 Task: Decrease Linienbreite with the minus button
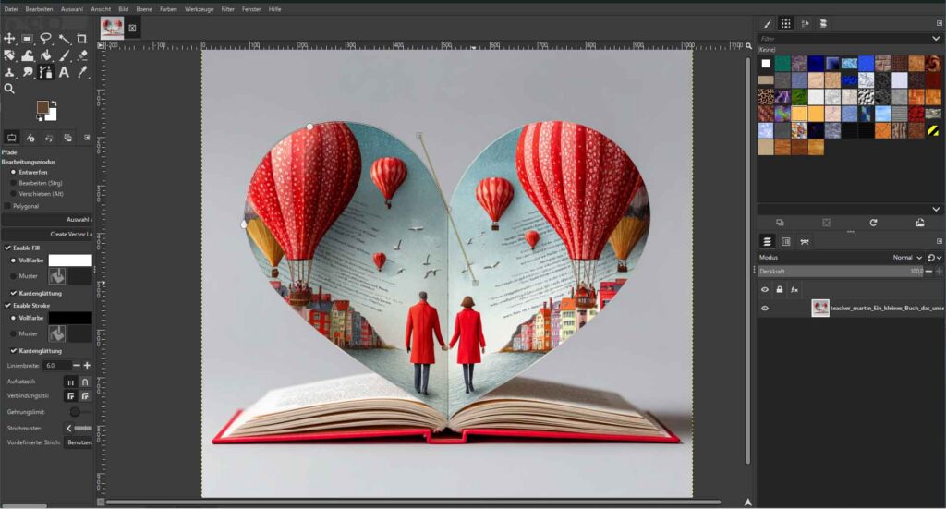pos(77,366)
